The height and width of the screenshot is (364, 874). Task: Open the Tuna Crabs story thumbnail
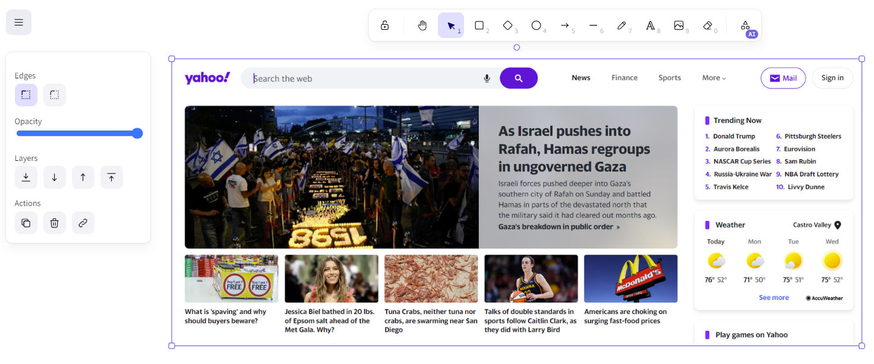tap(431, 278)
